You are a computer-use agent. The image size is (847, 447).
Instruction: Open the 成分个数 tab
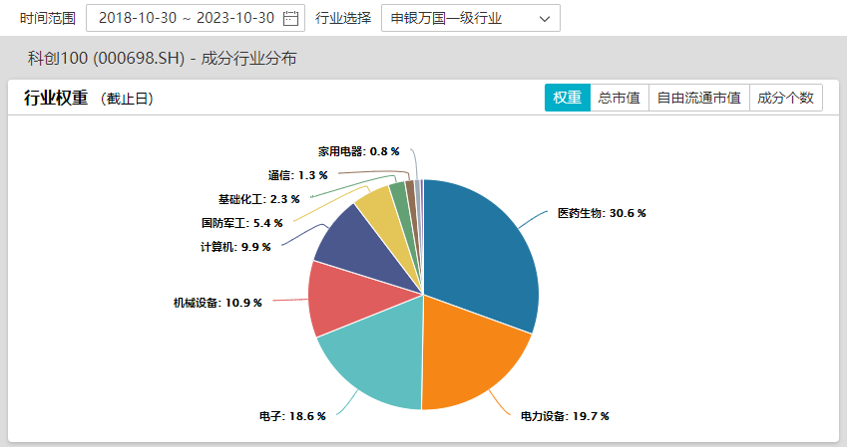785,98
